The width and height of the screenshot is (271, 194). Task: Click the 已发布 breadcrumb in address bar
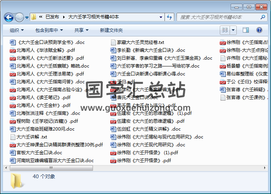[x=52, y=17]
